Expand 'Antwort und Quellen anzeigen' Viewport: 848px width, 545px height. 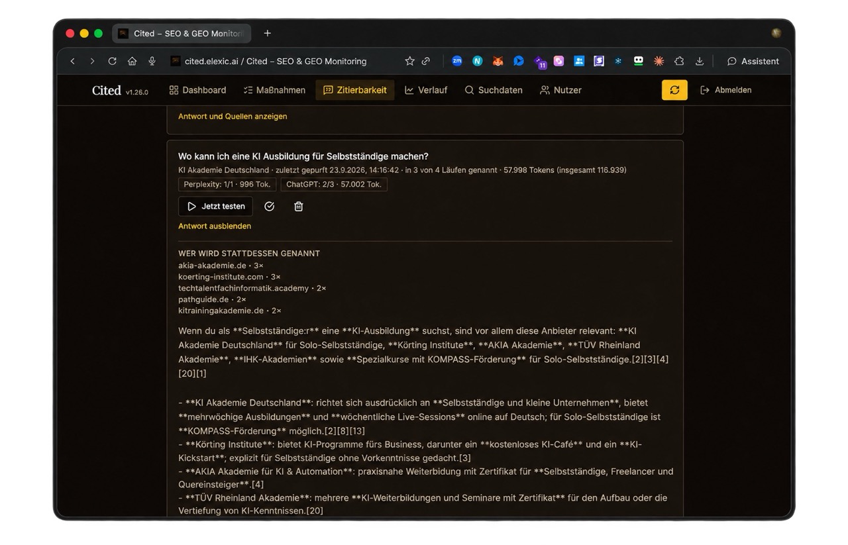[x=233, y=116]
